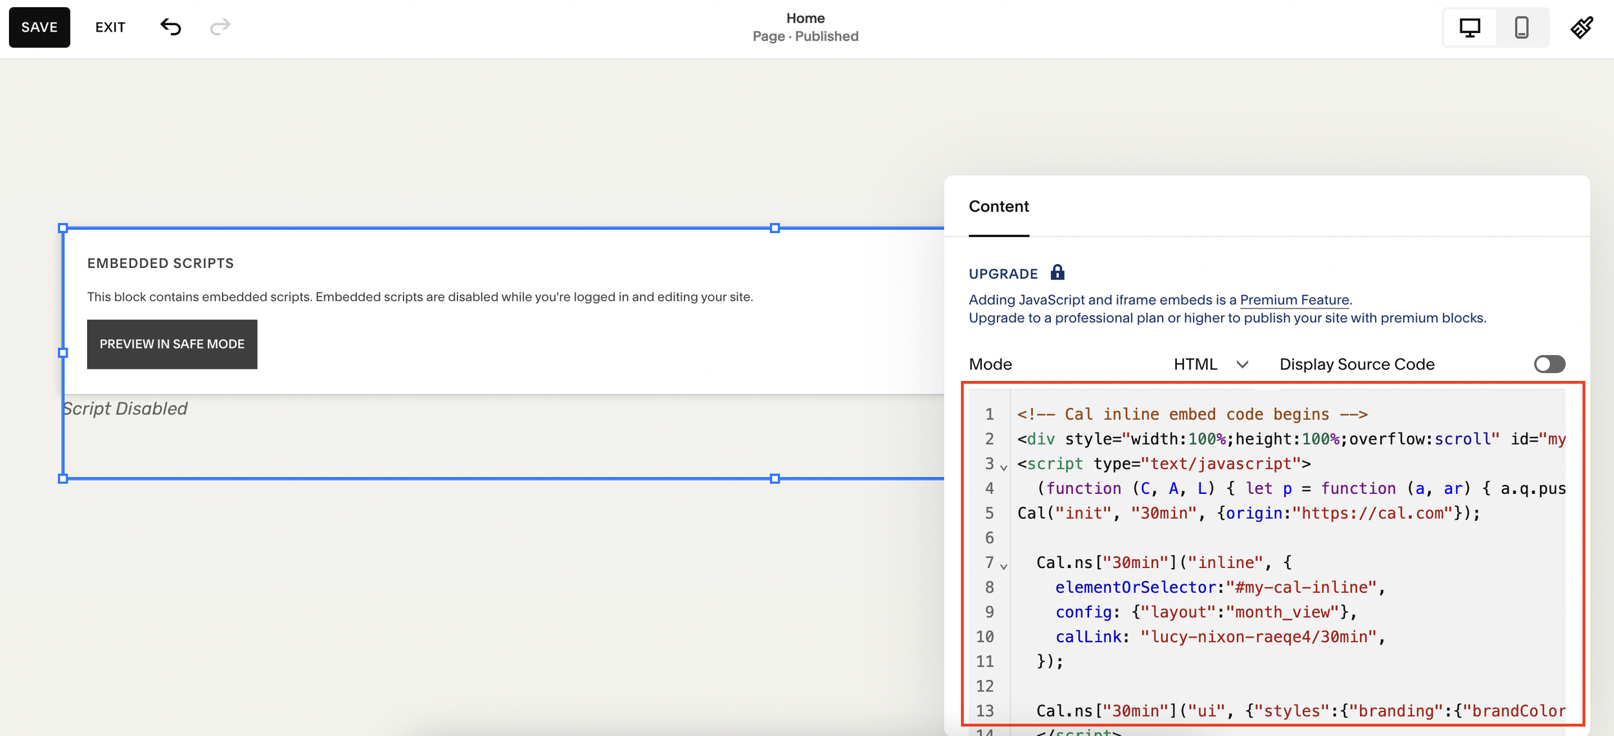Click line number 10 in code gutter
1614x736 pixels.
click(985, 637)
